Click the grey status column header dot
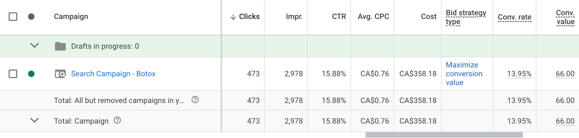The image size is (579, 138). 31,17
